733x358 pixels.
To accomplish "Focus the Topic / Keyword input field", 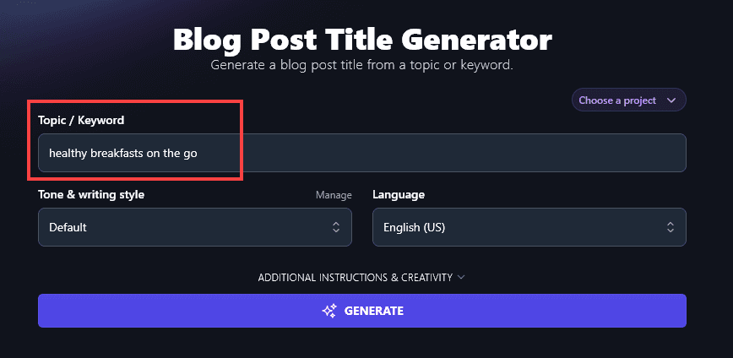I will [x=422, y=153].
